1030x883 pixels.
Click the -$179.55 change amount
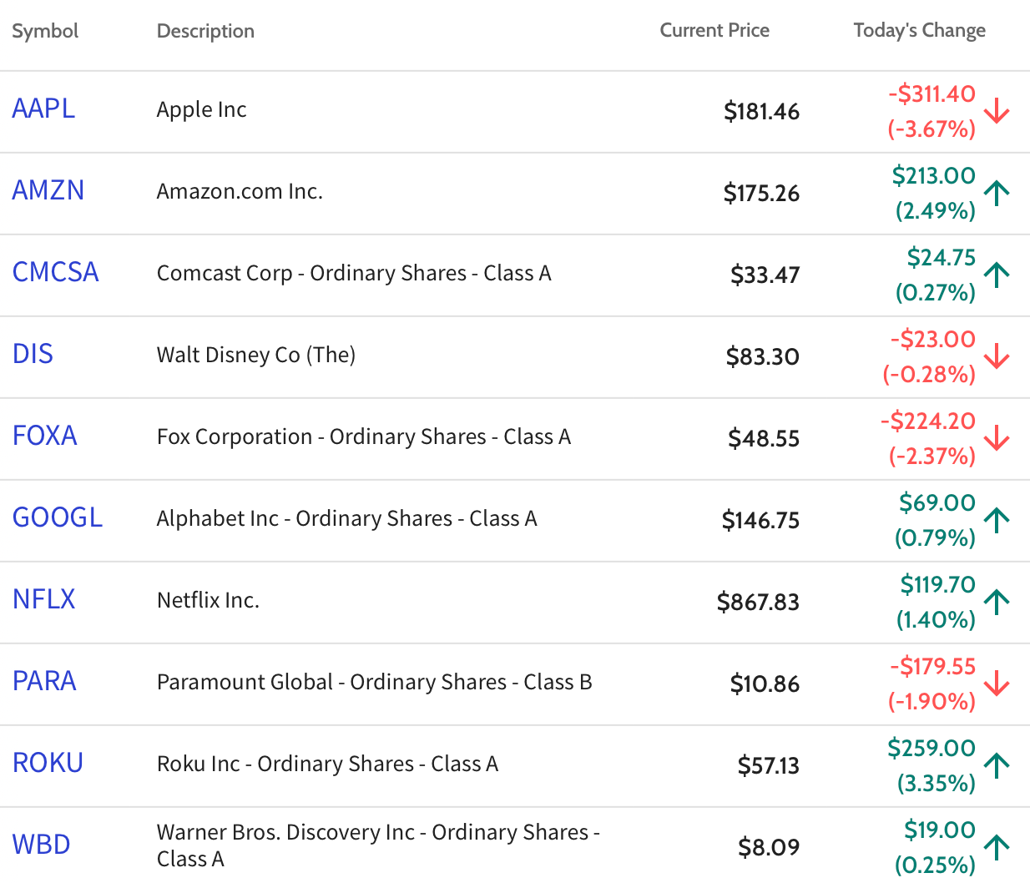932,666
